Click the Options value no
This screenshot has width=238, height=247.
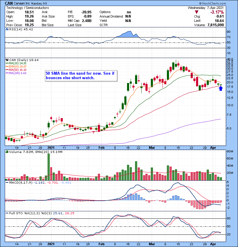point(129,12)
